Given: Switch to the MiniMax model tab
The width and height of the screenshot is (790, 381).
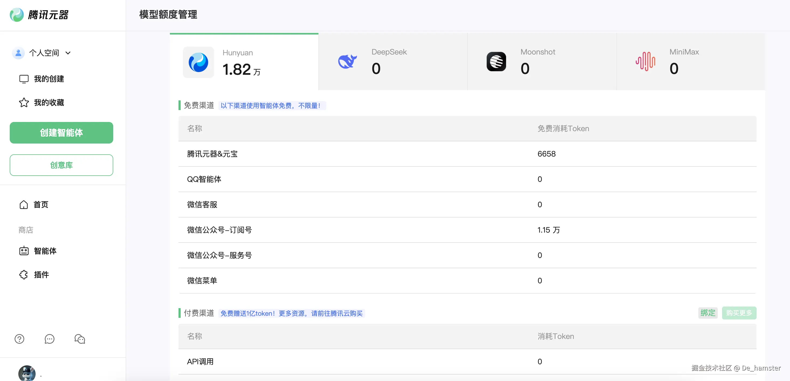Looking at the screenshot, I should pos(691,62).
